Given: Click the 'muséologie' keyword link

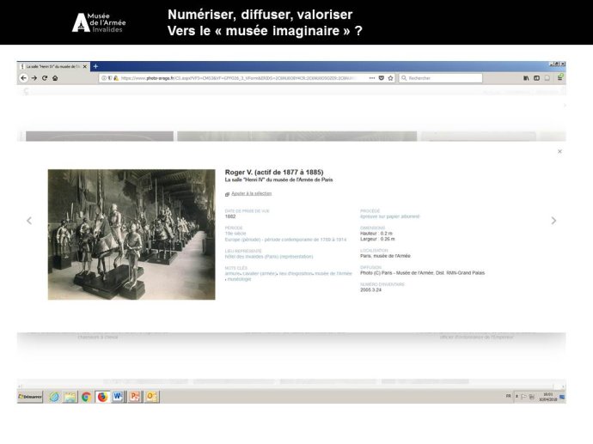Looking at the screenshot, I should (239, 279).
